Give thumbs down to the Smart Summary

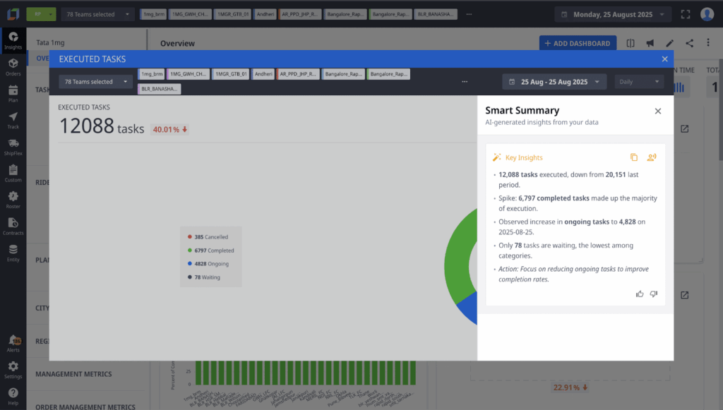click(653, 294)
